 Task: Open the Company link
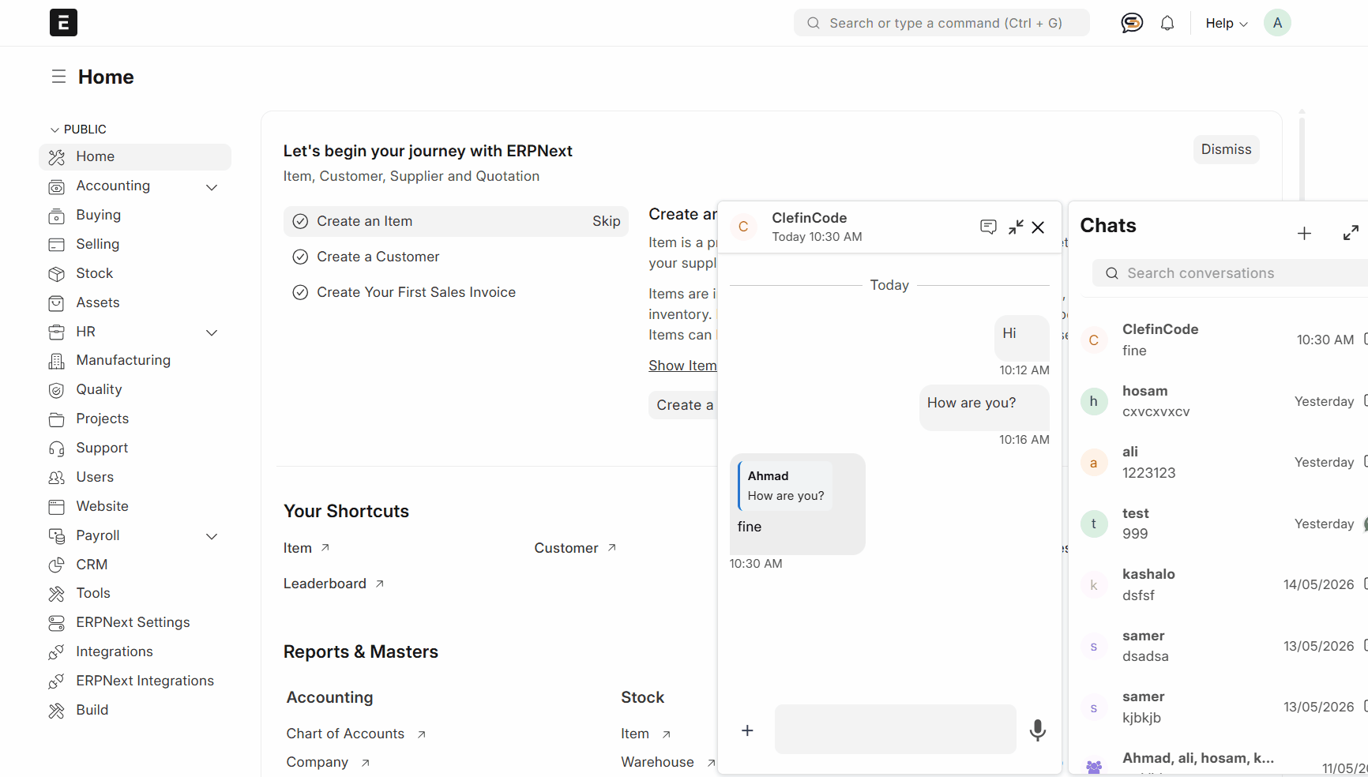pos(329,762)
